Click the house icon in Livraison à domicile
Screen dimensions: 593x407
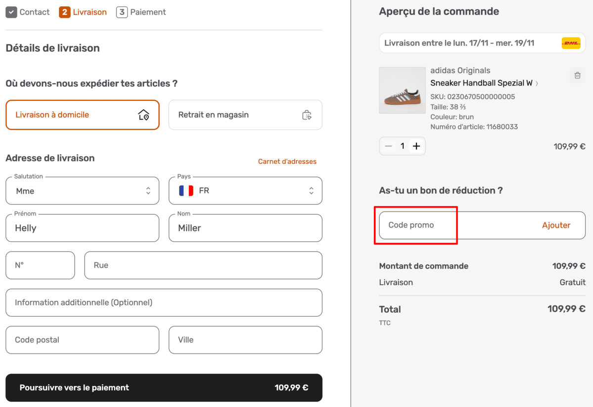coord(143,115)
